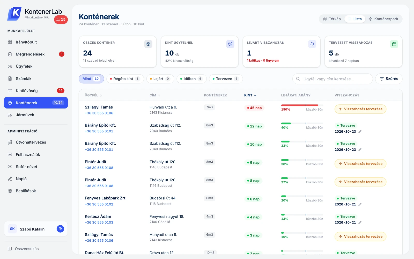
Task: Filter by Tervezve status
Action: click(226, 79)
